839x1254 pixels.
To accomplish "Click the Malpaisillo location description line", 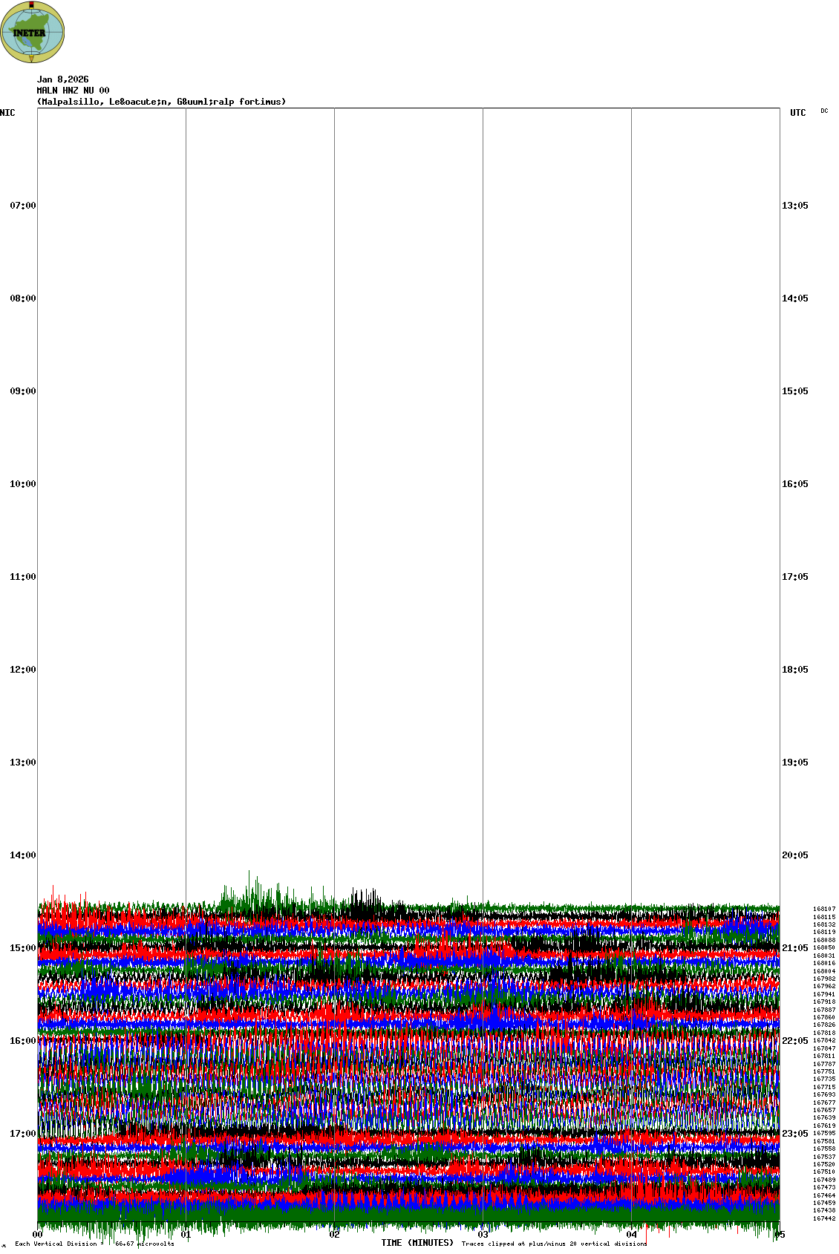I will [161, 102].
